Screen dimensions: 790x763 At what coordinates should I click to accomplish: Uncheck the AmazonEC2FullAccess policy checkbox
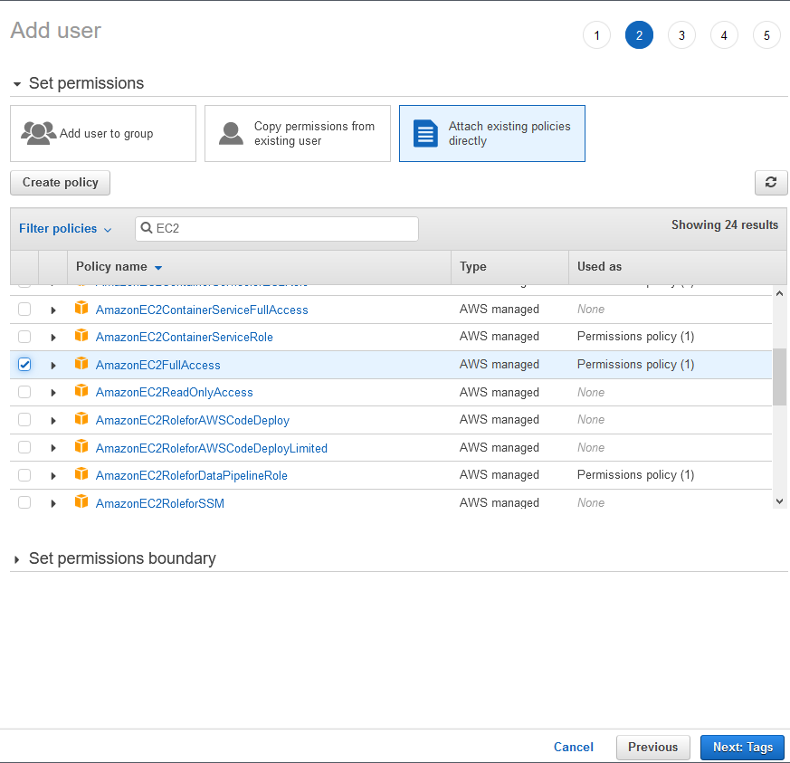coord(24,365)
